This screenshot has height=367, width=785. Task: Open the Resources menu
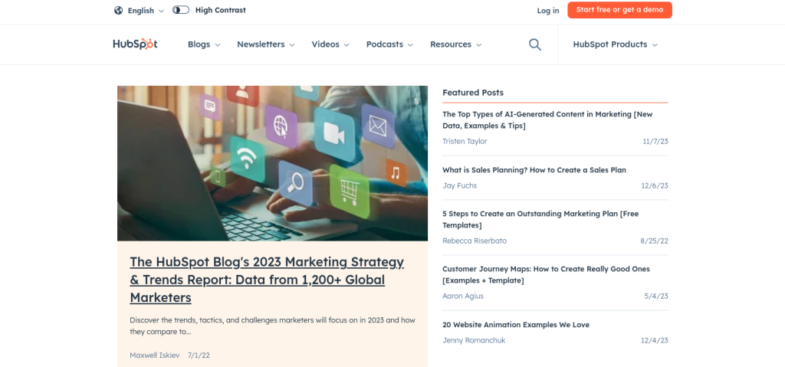click(x=455, y=44)
